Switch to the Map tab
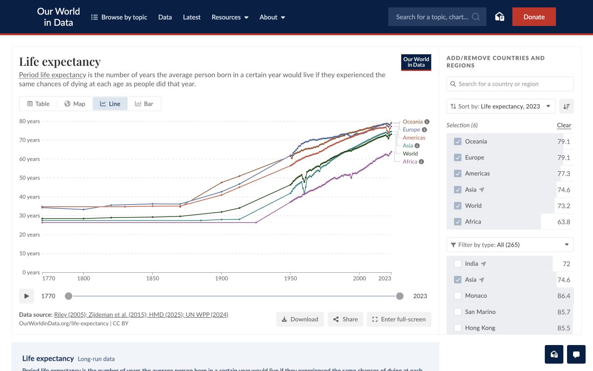 (x=75, y=104)
